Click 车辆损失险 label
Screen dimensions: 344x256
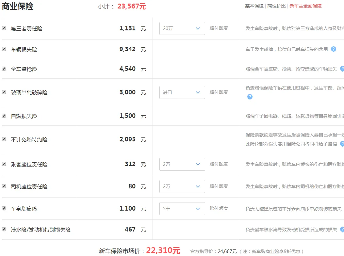[24, 49]
